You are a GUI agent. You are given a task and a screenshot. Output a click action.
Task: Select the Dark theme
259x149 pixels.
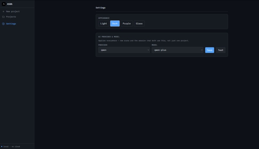tap(115, 23)
